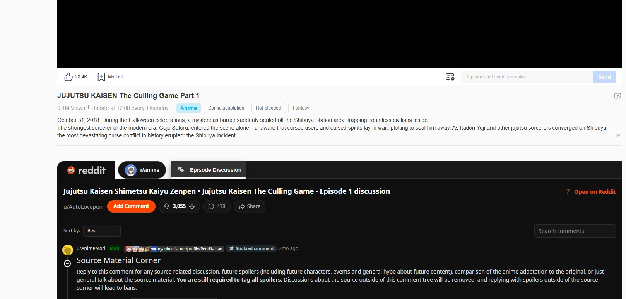This screenshot has height=299, width=626.
Task: Click the Add Comment button
Action: coord(131,206)
